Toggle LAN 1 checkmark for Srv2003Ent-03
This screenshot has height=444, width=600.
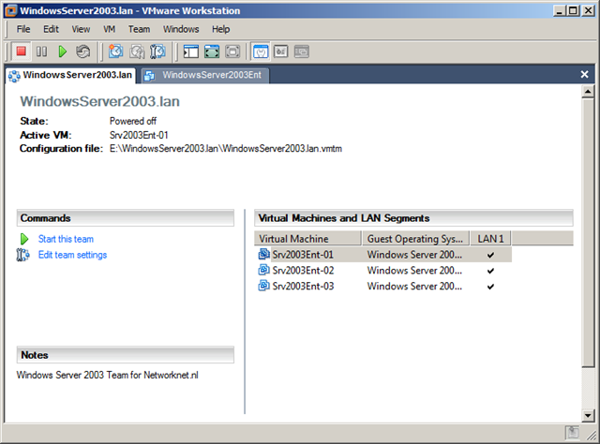(x=490, y=287)
